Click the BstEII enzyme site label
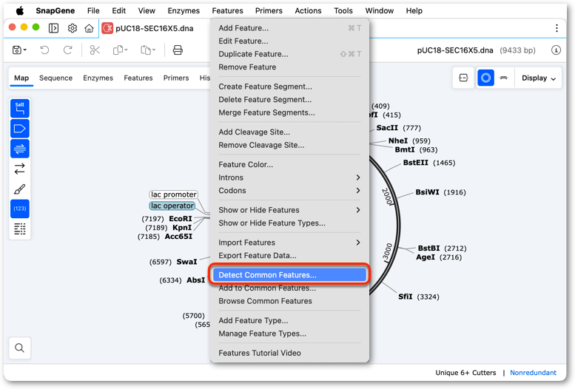This screenshot has height=389, width=575. point(415,163)
